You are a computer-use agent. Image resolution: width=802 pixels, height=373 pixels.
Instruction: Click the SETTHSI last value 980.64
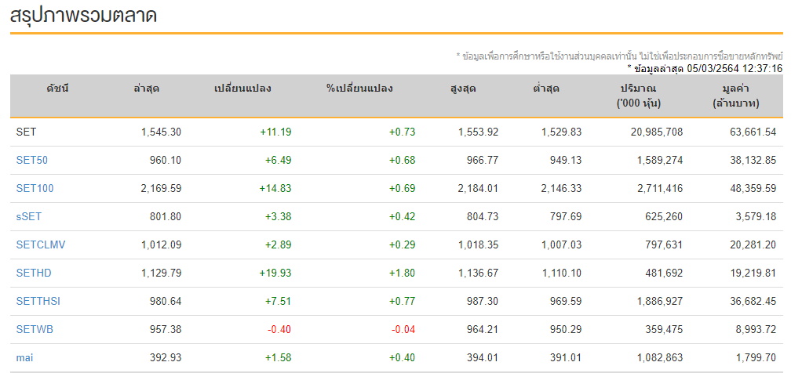pos(166,302)
